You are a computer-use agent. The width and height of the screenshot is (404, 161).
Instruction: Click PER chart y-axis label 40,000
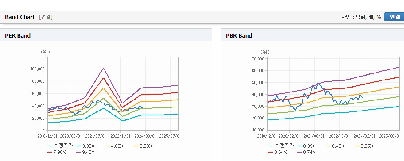coord(39,106)
